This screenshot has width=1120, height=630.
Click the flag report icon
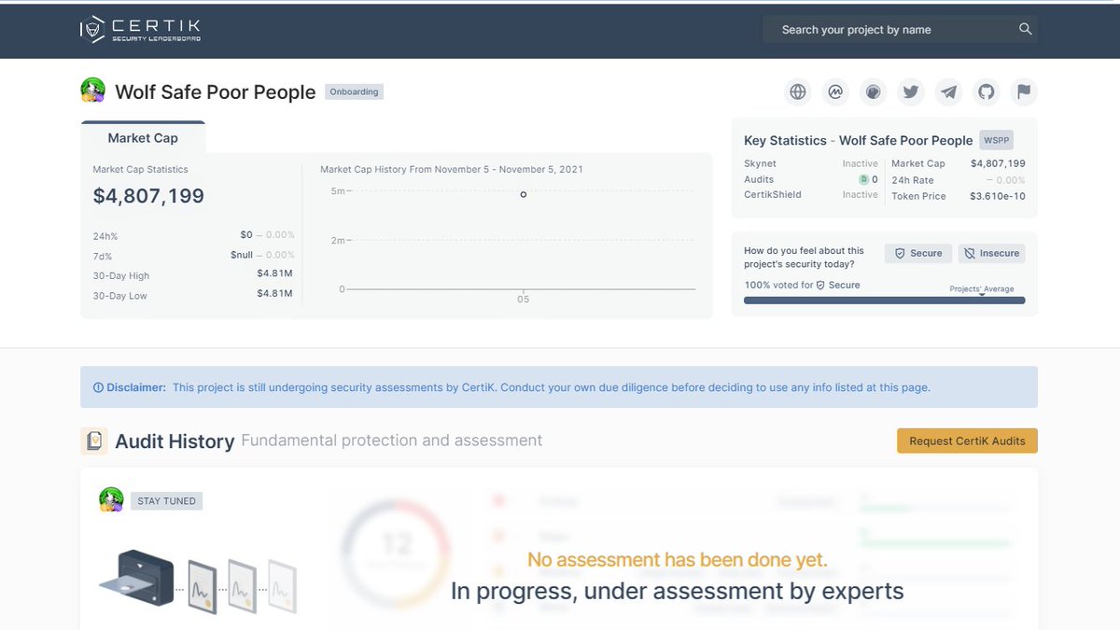(x=1024, y=91)
